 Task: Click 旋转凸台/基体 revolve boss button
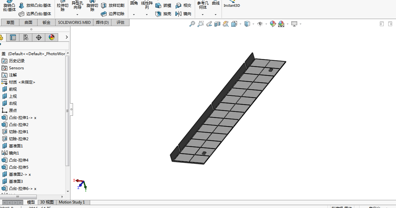pyautogui.click(x=9, y=6)
